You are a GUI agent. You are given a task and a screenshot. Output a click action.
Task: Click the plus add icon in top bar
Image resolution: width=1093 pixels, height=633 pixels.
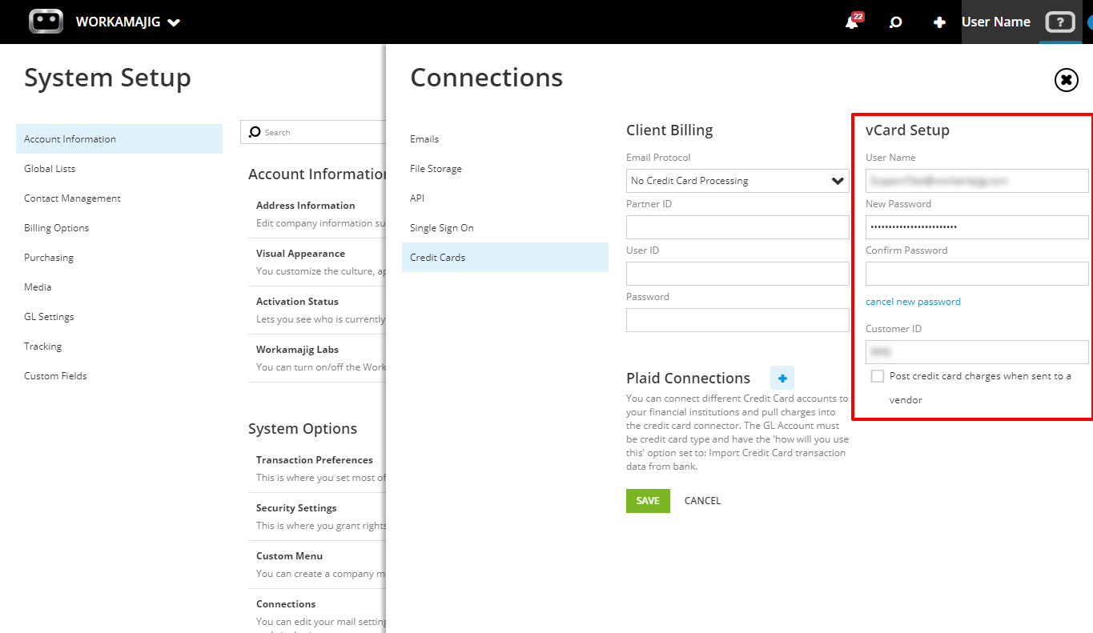point(940,22)
